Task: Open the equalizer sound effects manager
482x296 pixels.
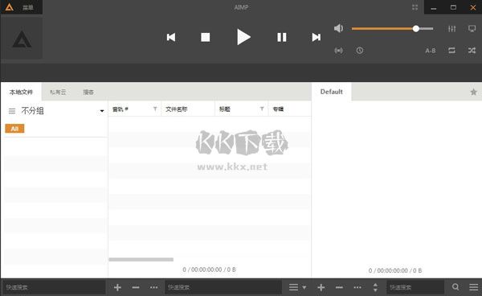Action: (451, 29)
